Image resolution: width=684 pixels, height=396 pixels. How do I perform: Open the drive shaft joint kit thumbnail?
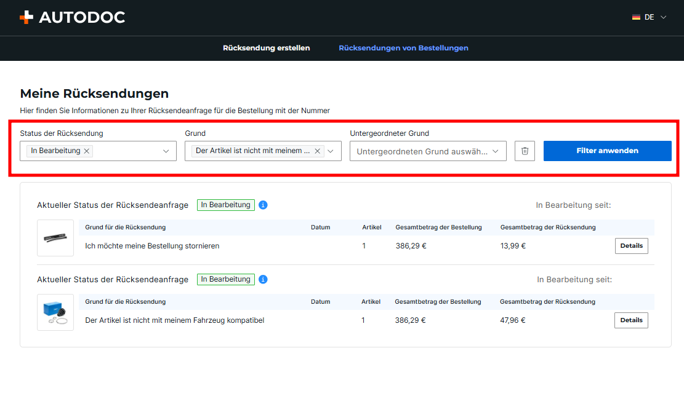[55, 312]
